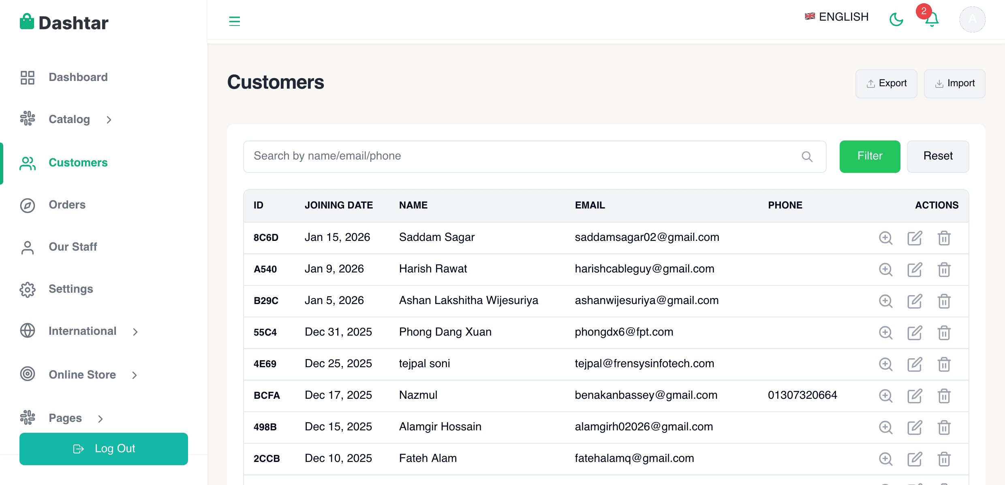Export the customer list

click(x=887, y=83)
